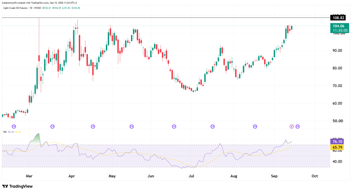Screen dimensions: 352x192
Task: Click the May label on time axis
Action: tap(112, 176)
